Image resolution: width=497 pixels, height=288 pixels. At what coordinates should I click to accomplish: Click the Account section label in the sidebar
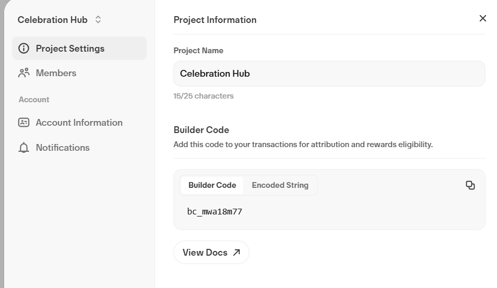point(34,100)
